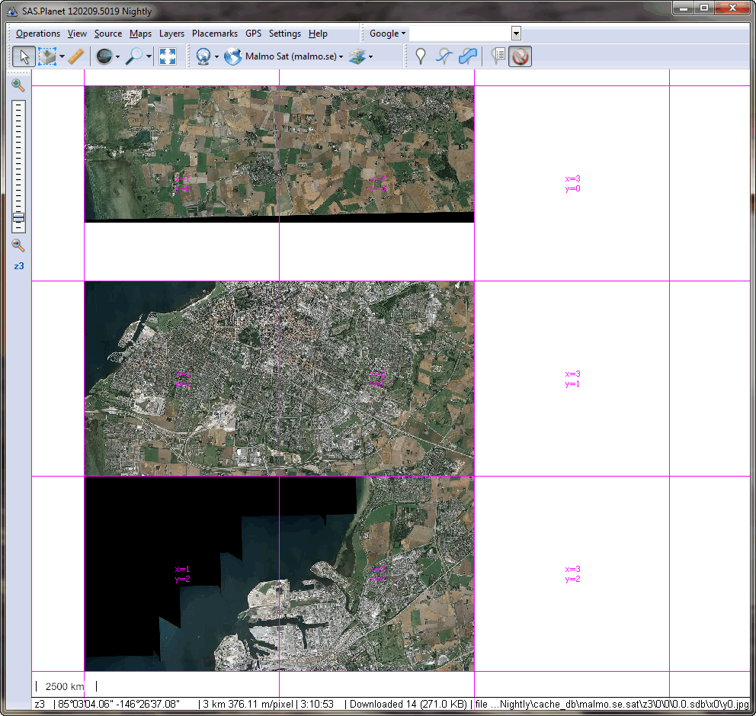Open the Operations menu

[x=37, y=34]
